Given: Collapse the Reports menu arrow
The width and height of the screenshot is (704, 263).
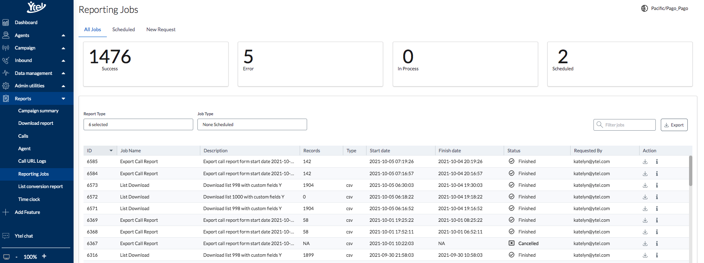Looking at the screenshot, I should coord(63,99).
